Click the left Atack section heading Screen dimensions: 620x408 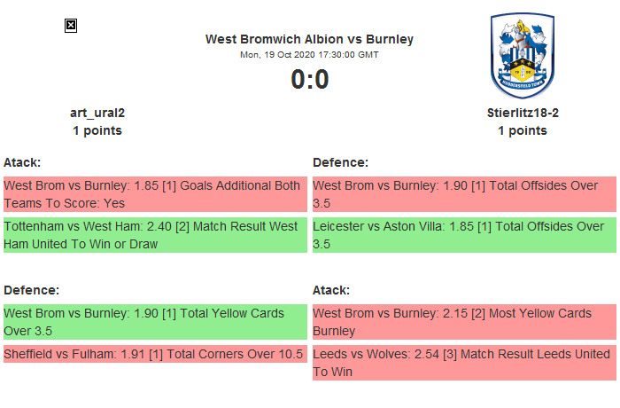22,162
